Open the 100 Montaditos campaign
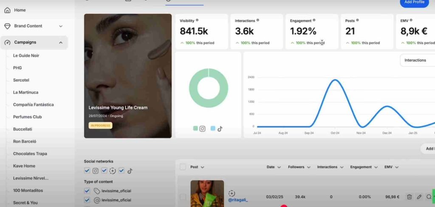Screen dimensions: 435x207 [x=28, y=190]
